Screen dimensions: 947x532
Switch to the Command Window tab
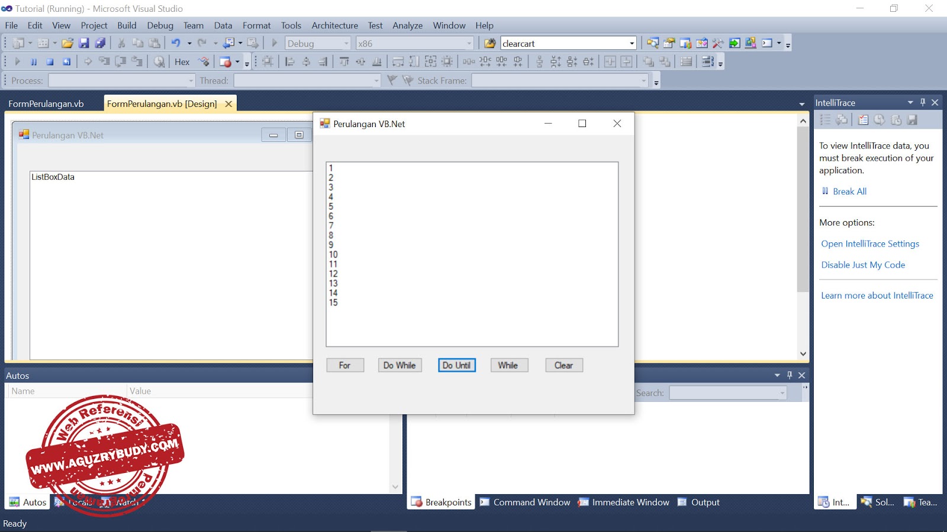(526, 502)
